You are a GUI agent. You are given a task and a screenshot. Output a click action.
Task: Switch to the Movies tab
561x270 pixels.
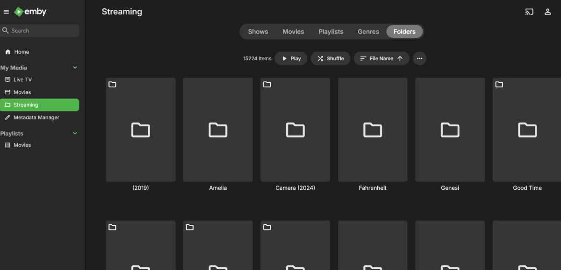[293, 31]
